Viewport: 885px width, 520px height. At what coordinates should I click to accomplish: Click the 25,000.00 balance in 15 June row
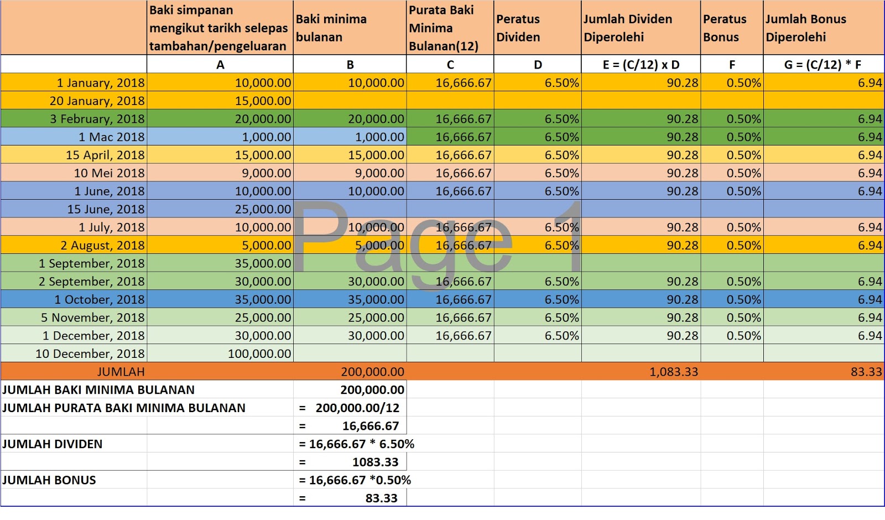click(x=220, y=209)
